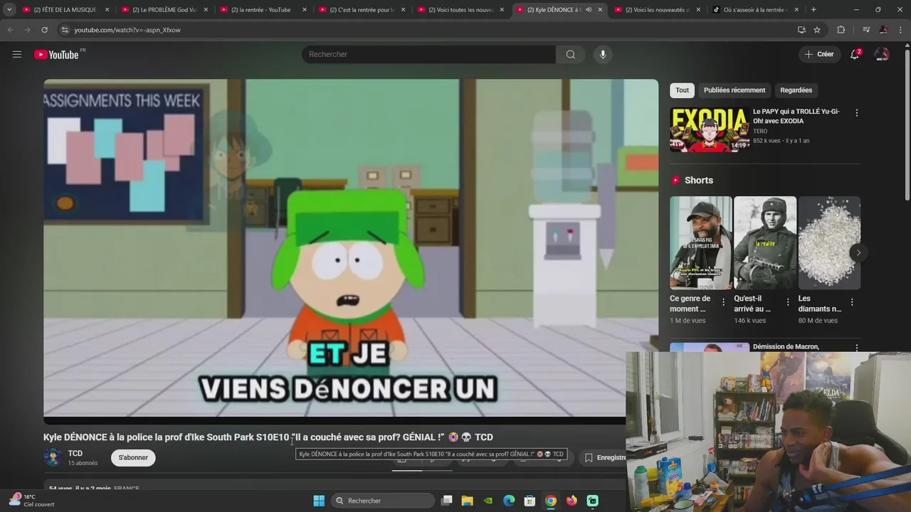
Task: Mute the audio of Kyle DÉNONCE tab
Action: click(x=589, y=10)
